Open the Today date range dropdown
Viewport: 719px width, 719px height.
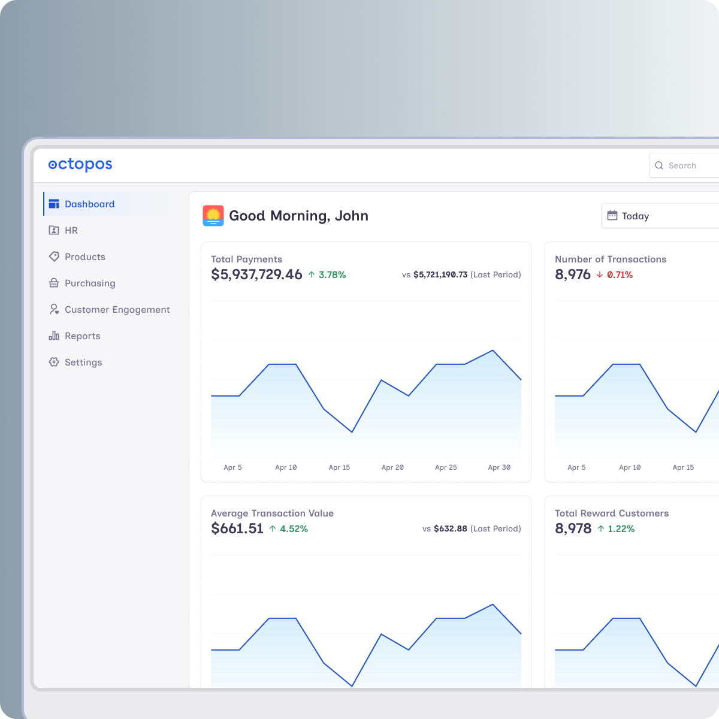(x=660, y=216)
